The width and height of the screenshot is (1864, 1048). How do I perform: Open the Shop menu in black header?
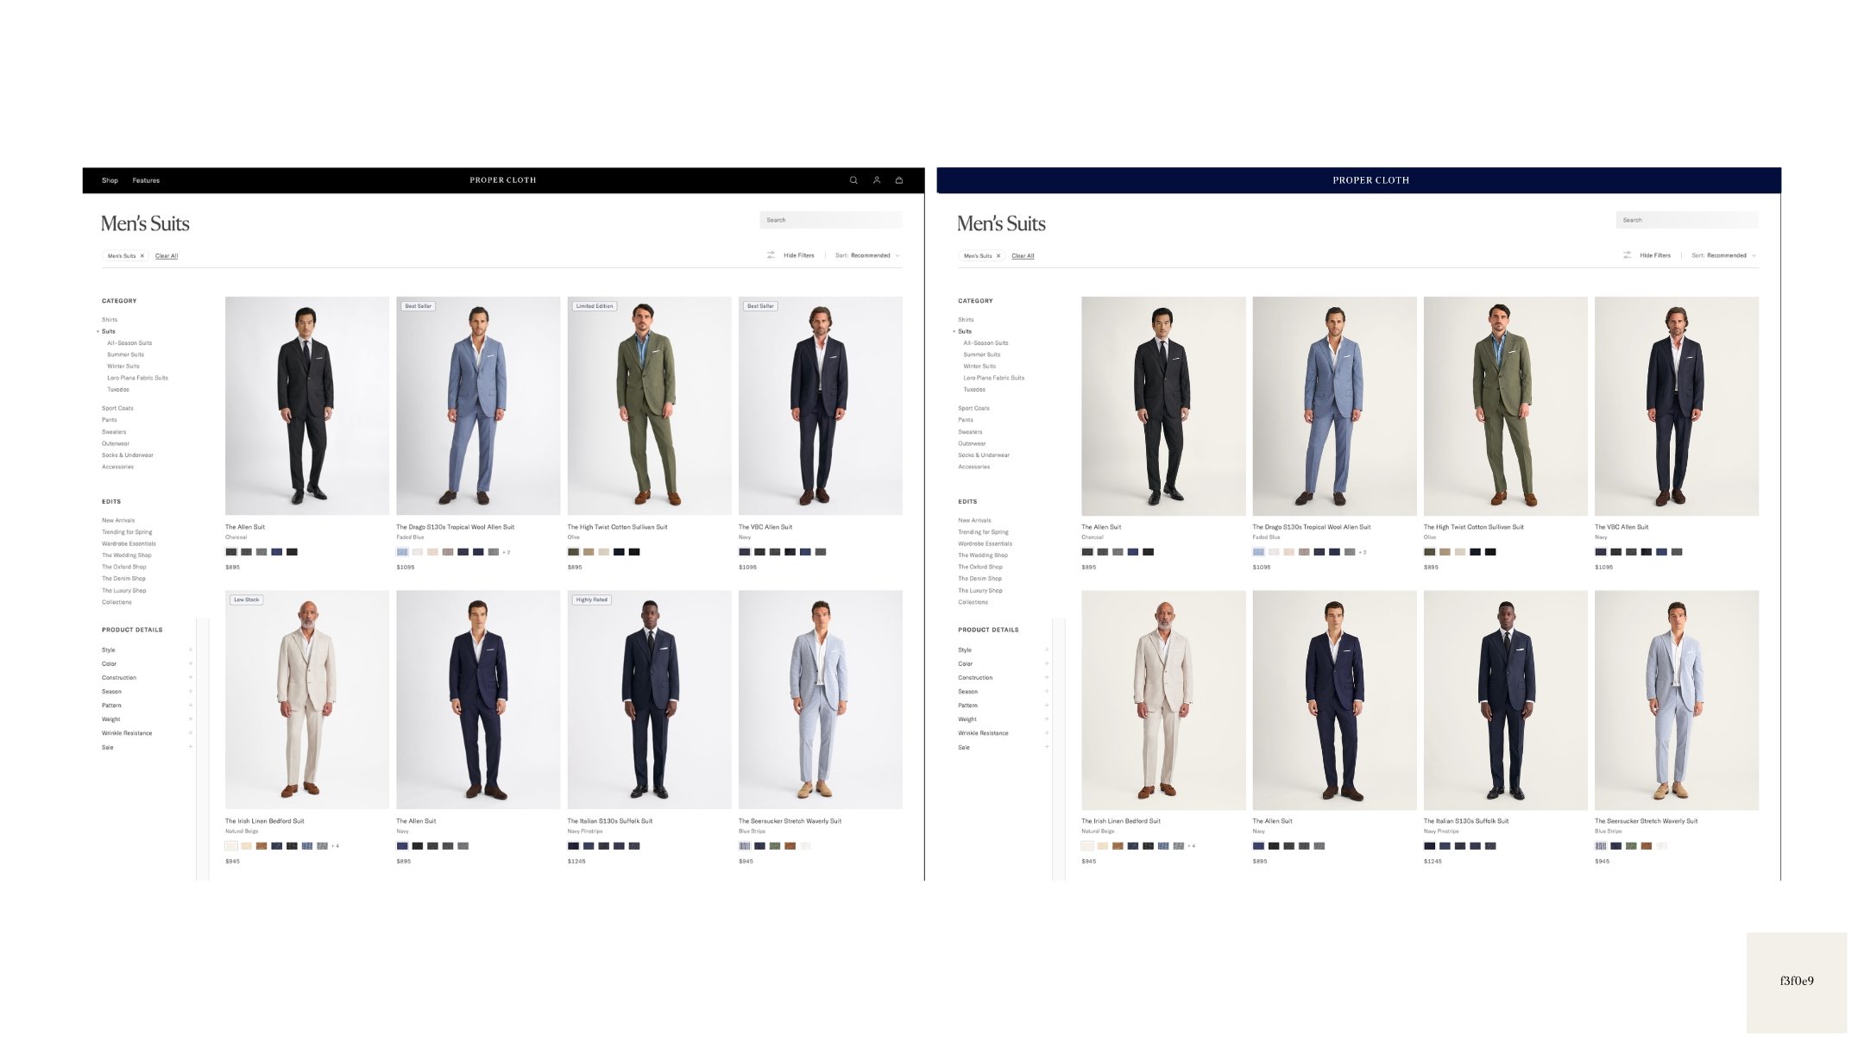[110, 180]
